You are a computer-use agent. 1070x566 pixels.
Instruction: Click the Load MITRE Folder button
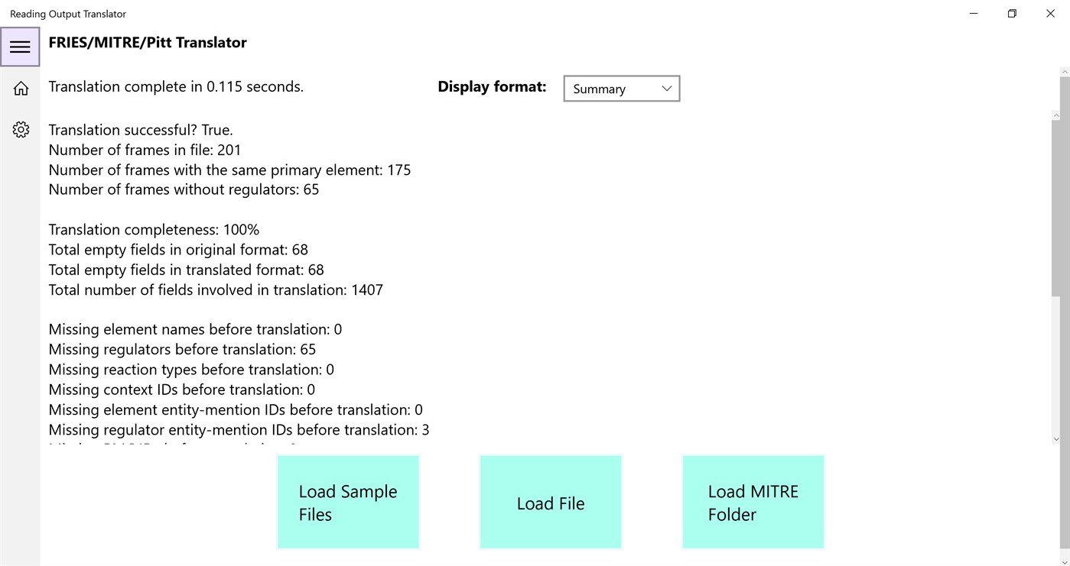tap(753, 503)
